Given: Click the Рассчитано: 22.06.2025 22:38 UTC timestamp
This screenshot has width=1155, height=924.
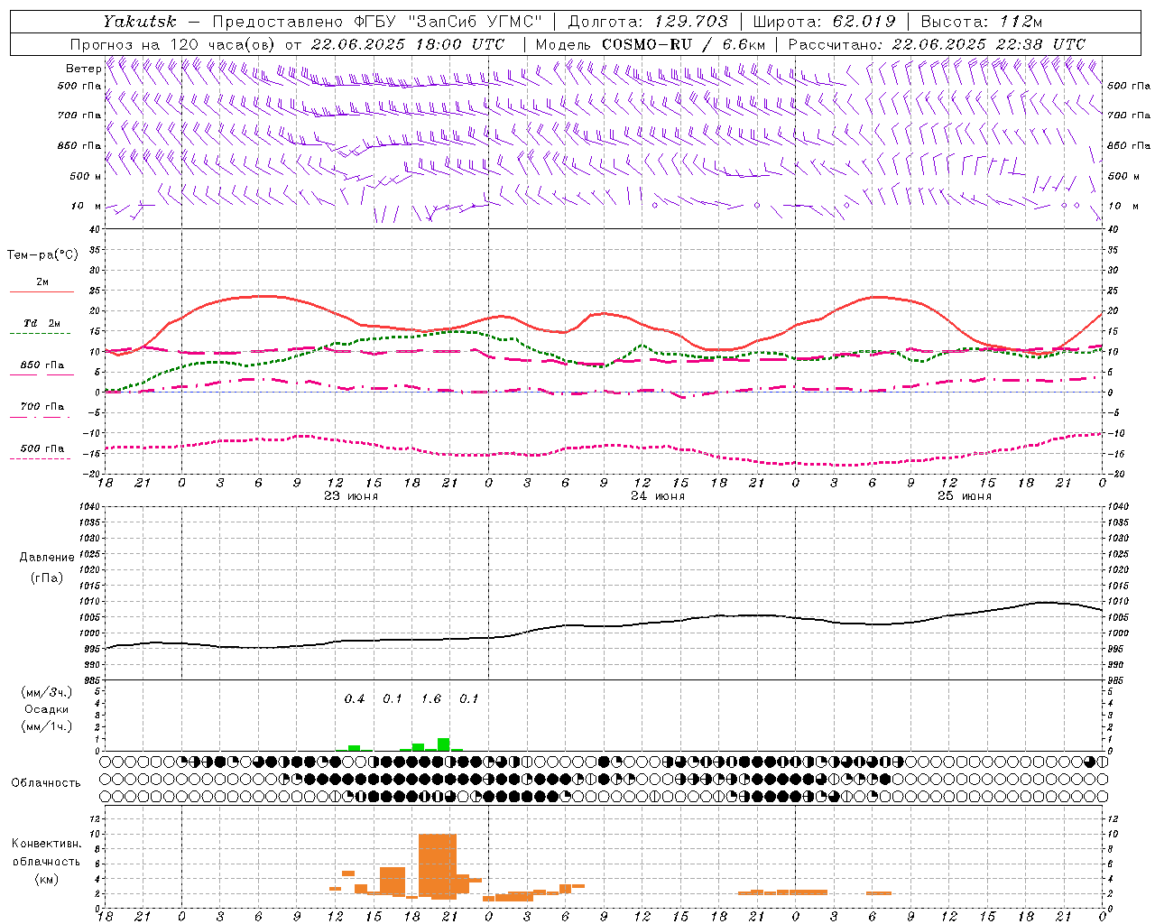Looking at the screenshot, I should coord(937,44).
